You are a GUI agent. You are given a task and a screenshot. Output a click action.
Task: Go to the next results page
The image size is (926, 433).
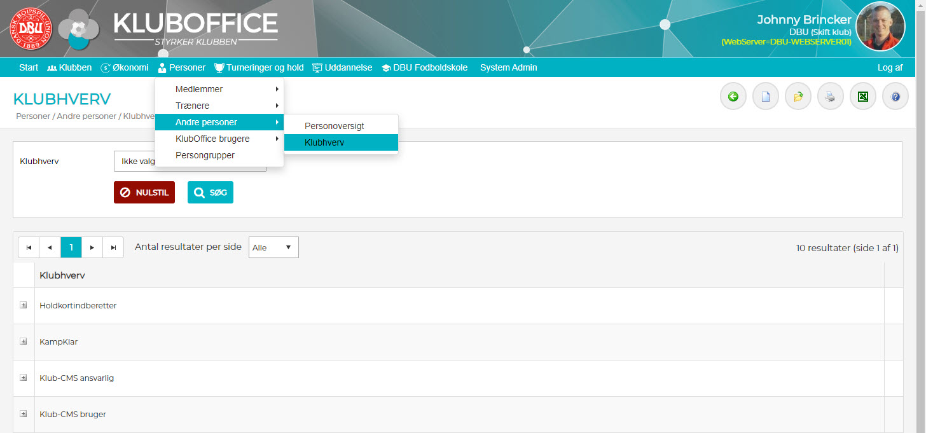click(x=92, y=247)
